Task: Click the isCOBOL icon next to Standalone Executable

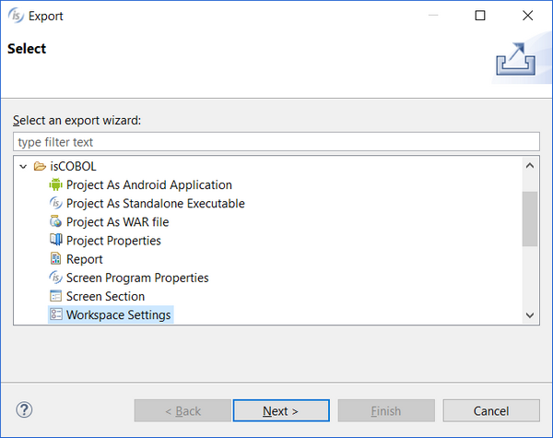Action: tap(55, 203)
